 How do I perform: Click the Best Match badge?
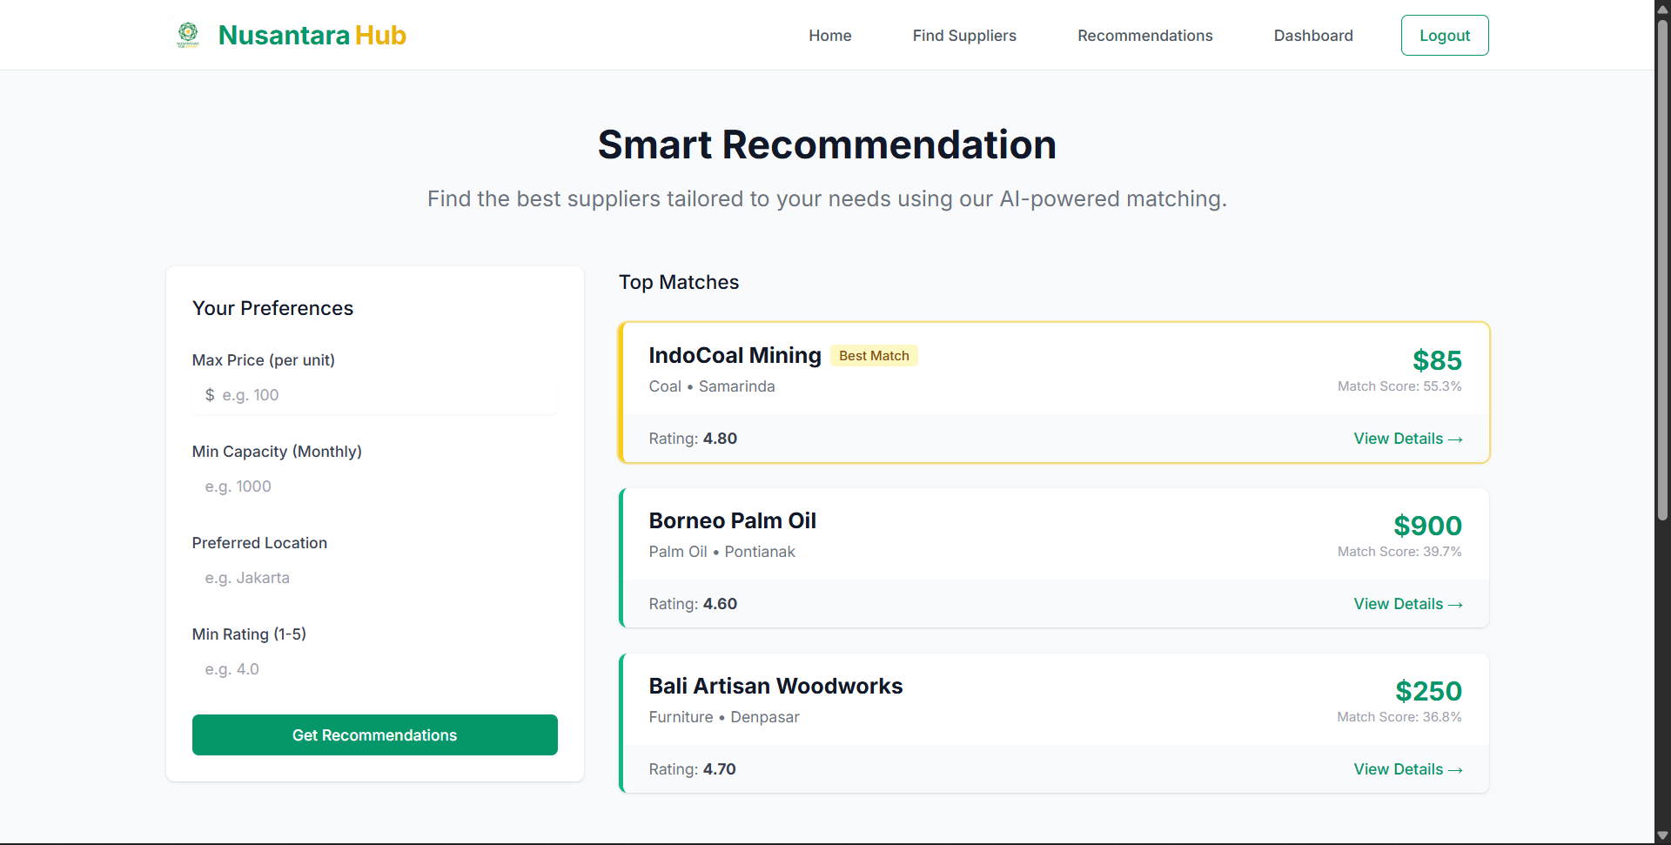(873, 356)
